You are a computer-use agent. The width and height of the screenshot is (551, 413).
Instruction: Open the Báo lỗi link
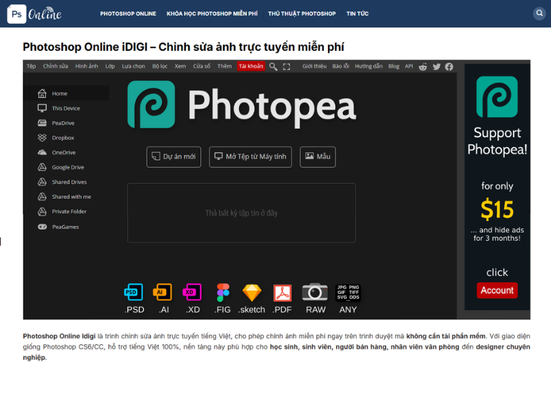pyautogui.click(x=341, y=66)
